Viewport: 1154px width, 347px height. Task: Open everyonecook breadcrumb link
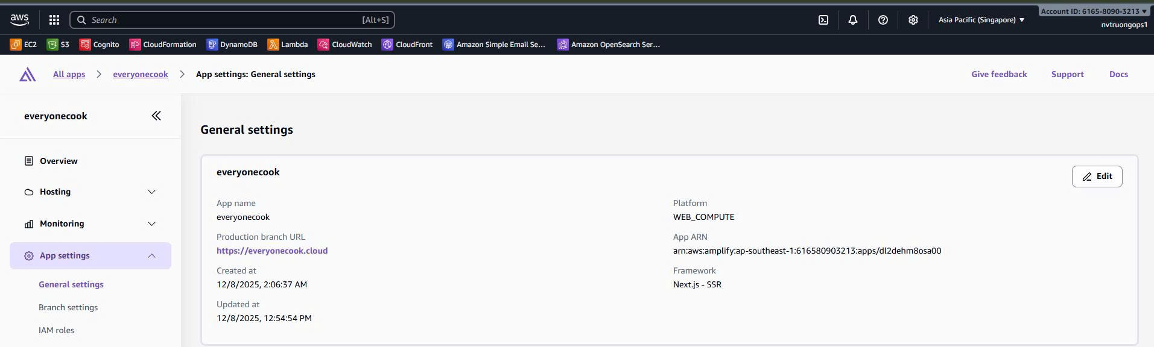point(141,74)
